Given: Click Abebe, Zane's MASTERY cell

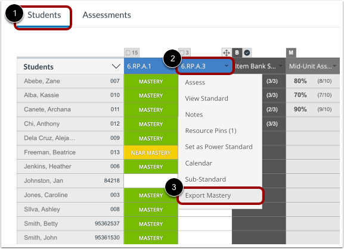Looking at the screenshot, I should [151, 82].
